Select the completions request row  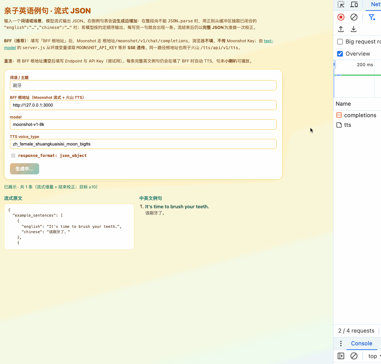(x=357, y=115)
